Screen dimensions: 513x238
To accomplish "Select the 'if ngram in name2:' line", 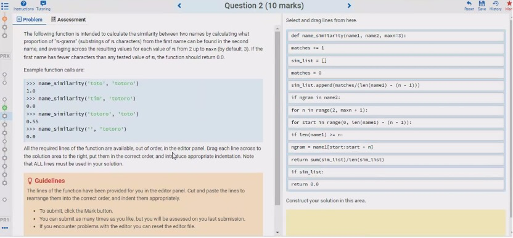I will (396, 97).
